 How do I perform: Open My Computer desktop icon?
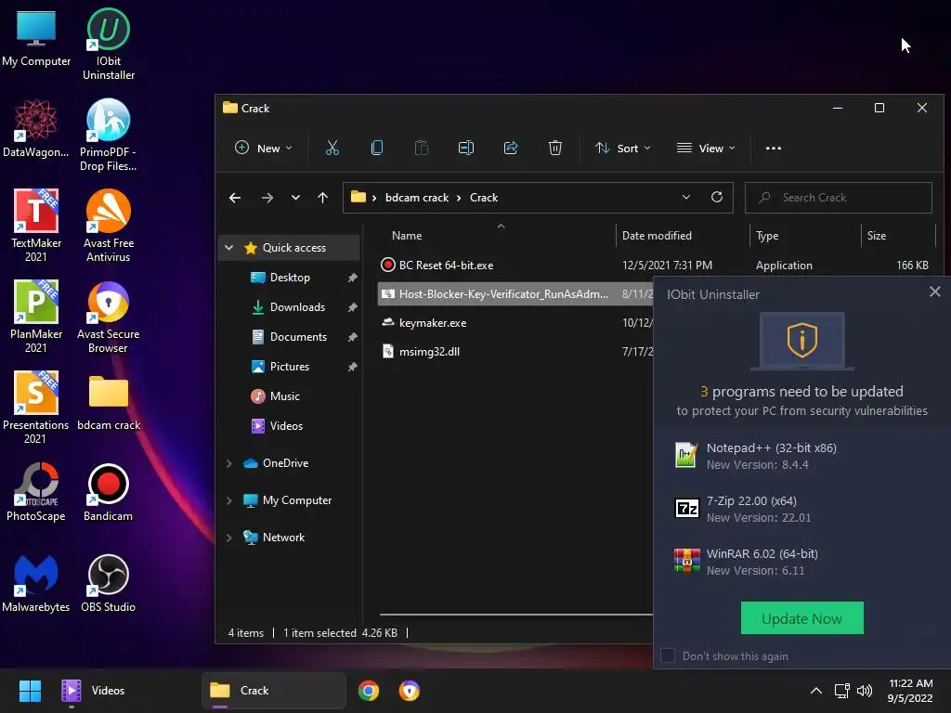36,38
